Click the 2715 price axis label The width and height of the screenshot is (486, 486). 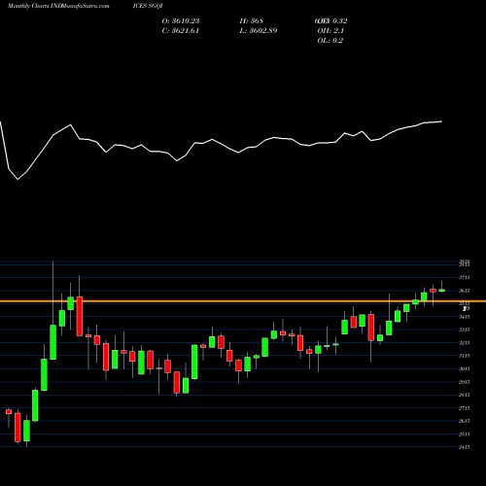pyautogui.click(x=465, y=408)
